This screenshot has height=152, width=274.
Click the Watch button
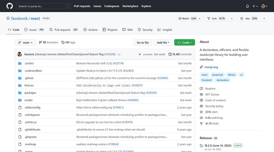[187, 18]
